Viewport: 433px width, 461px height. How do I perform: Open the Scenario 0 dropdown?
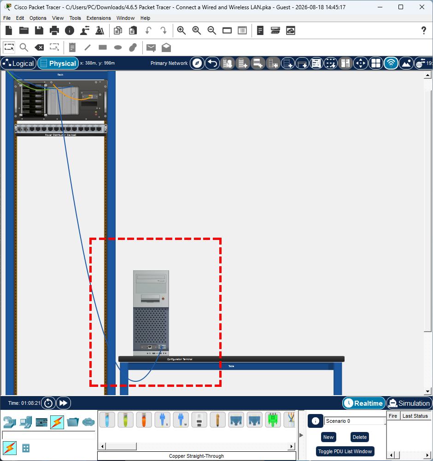pos(355,421)
